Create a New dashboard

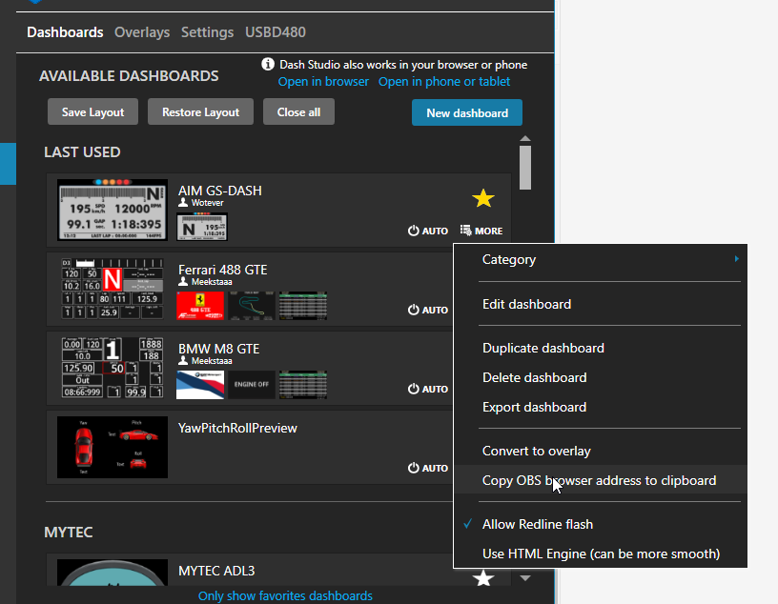[467, 112]
